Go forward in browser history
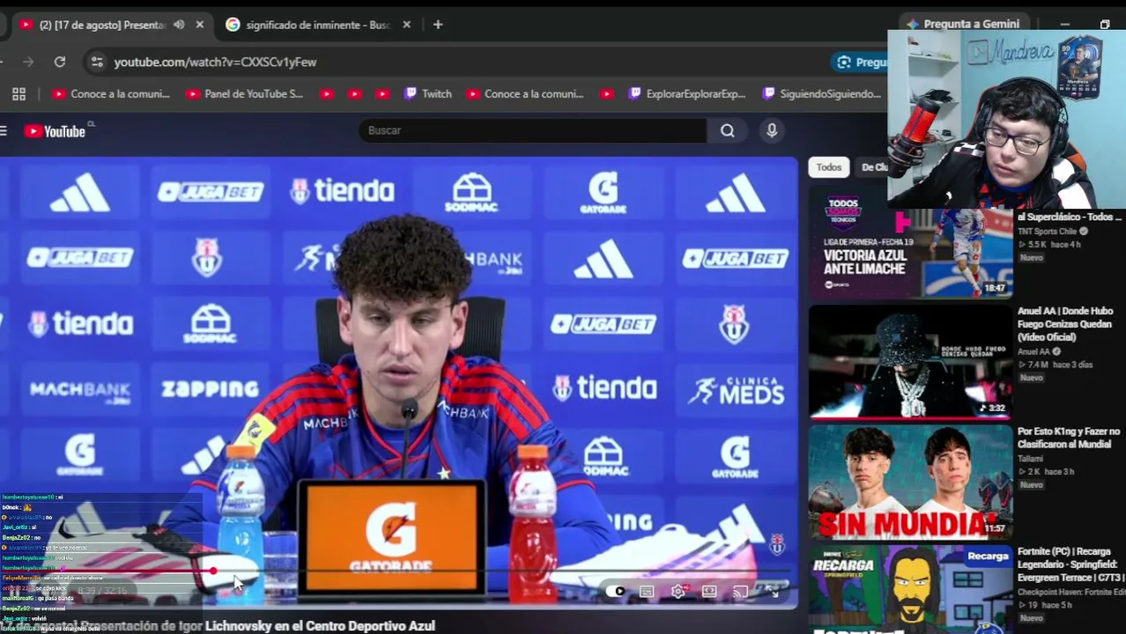 [28, 62]
